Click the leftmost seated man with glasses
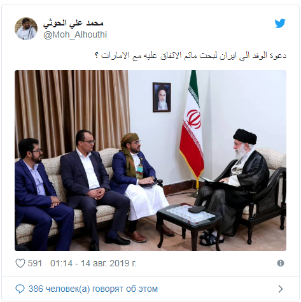Screen dimensions: 301x302 (x=40, y=194)
